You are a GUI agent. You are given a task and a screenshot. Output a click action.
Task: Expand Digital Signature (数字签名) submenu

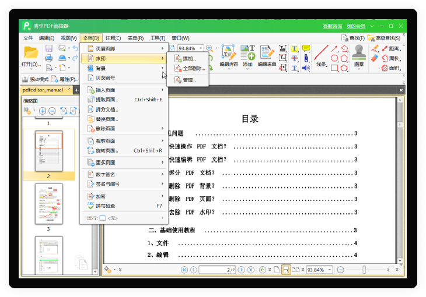tap(124, 174)
